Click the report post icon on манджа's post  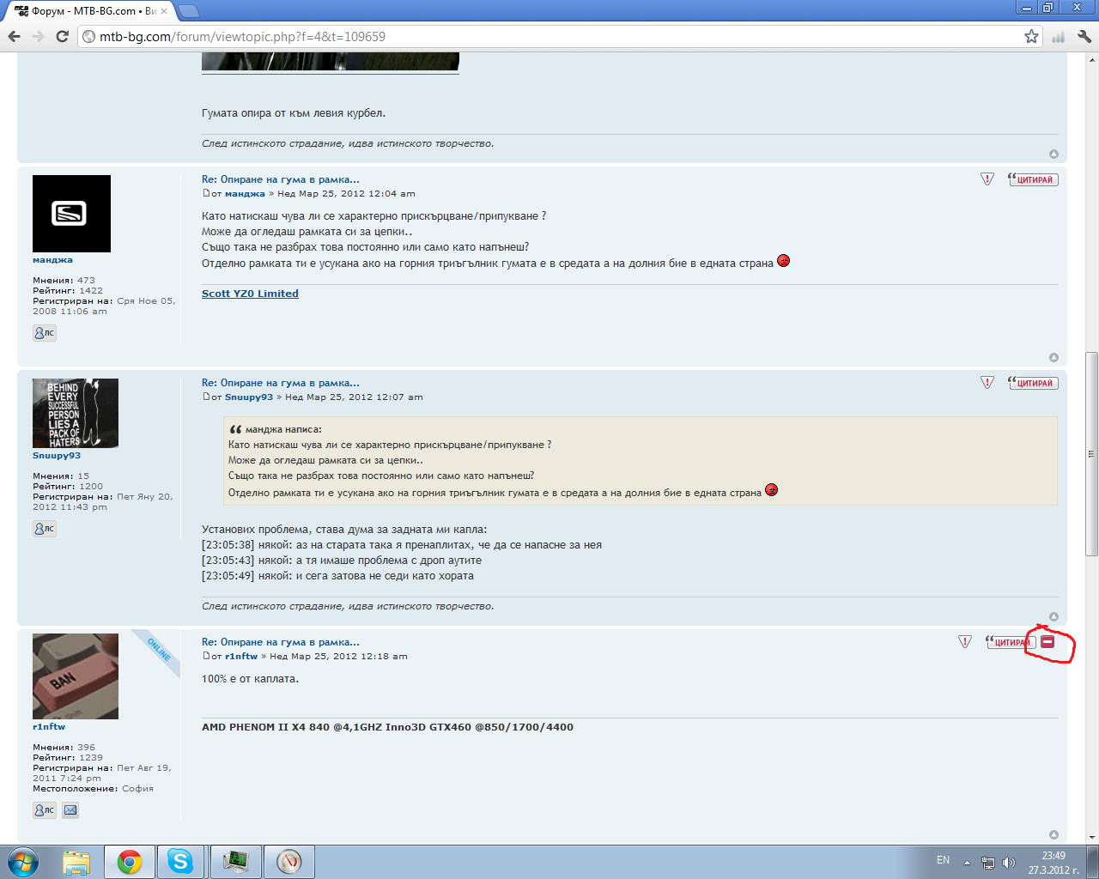coord(987,179)
